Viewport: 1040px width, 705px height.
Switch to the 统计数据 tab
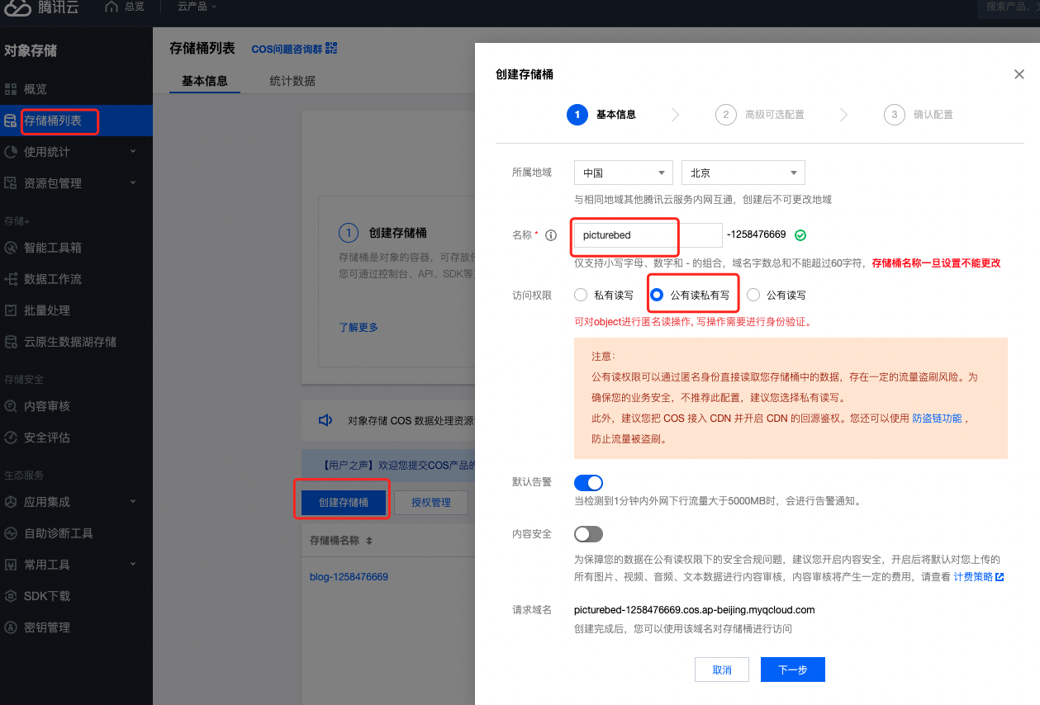pyautogui.click(x=292, y=81)
